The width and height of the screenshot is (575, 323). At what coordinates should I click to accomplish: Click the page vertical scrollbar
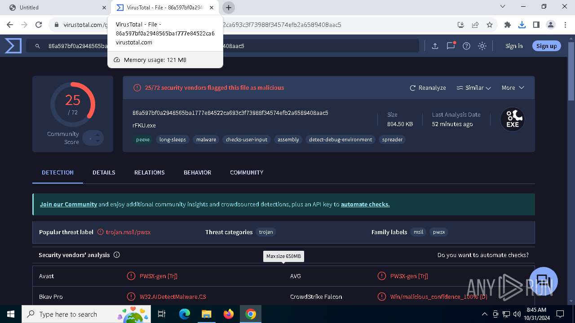coord(571,72)
